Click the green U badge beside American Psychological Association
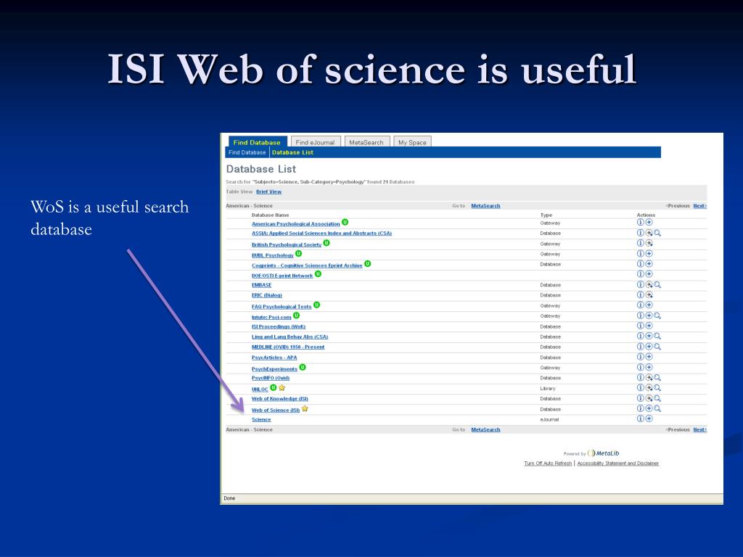This screenshot has width=743, height=557. (x=345, y=222)
